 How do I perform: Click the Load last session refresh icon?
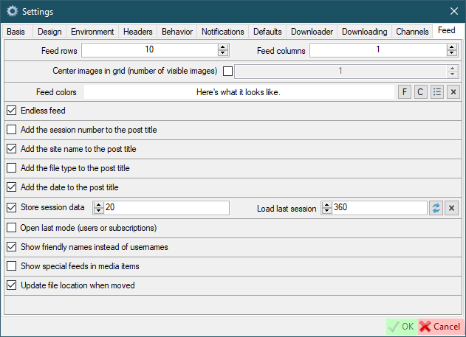(x=436, y=208)
